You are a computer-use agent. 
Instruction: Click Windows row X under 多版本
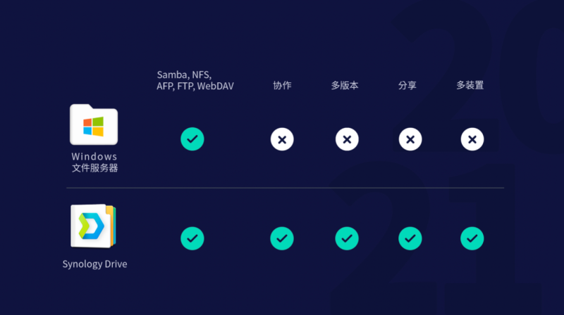click(347, 139)
